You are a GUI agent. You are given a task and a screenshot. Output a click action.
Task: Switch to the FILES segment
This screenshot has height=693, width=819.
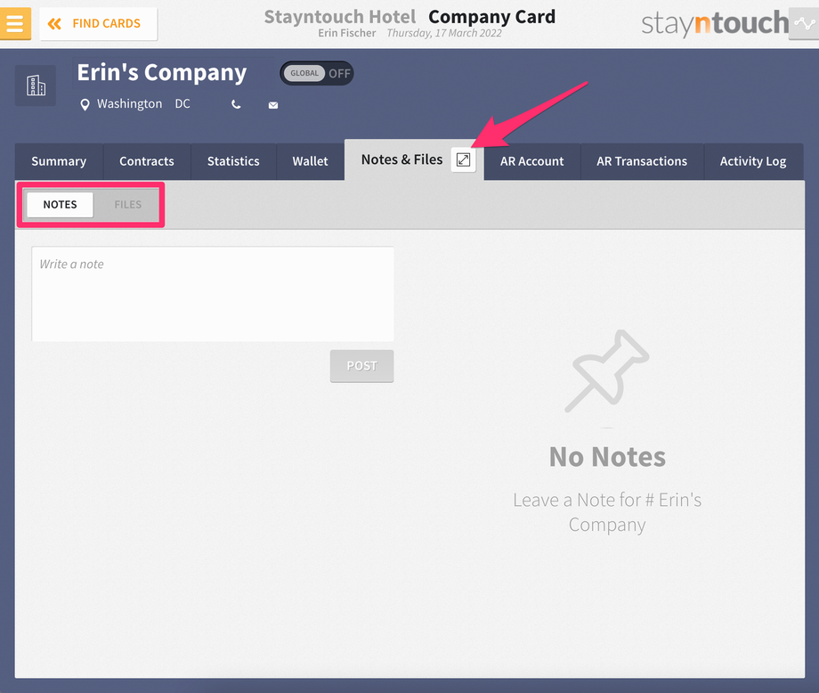click(128, 204)
